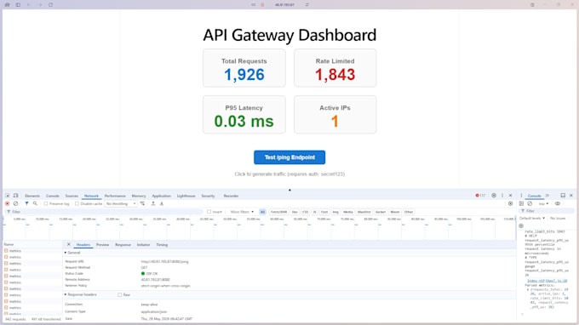Screen dimensions: 579x325
Task: Open the Default levels dropdown
Action: click(x=532, y=219)
